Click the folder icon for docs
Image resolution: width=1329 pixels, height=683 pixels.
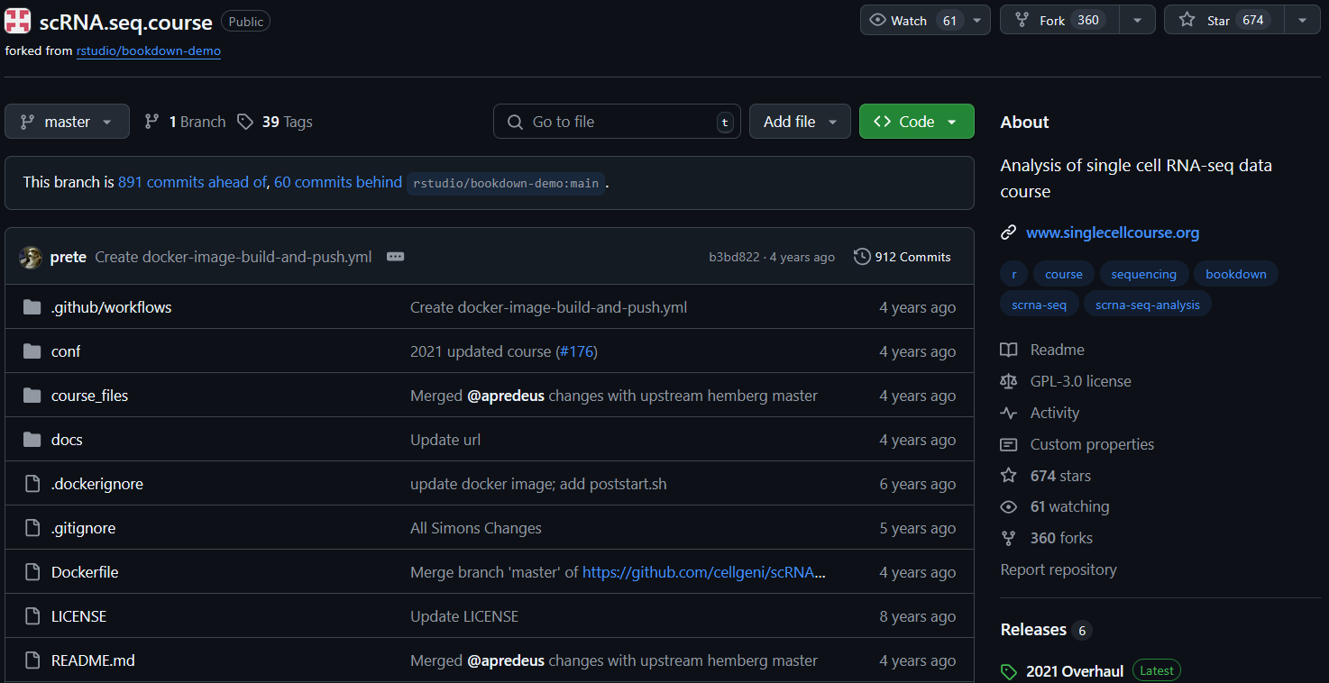tap(32, 440)
